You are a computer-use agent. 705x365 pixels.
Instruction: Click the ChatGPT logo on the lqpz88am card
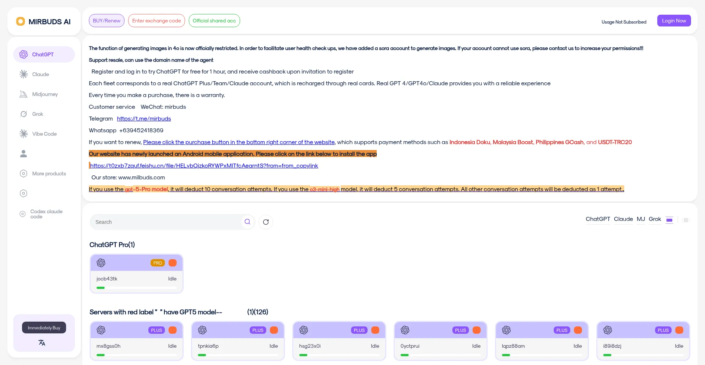pyautogui.click(x=506, y=330)
